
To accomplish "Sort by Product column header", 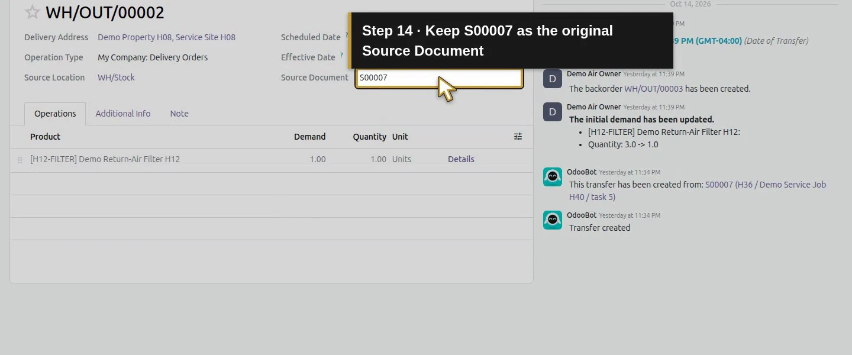I will (x=45, y=137).
